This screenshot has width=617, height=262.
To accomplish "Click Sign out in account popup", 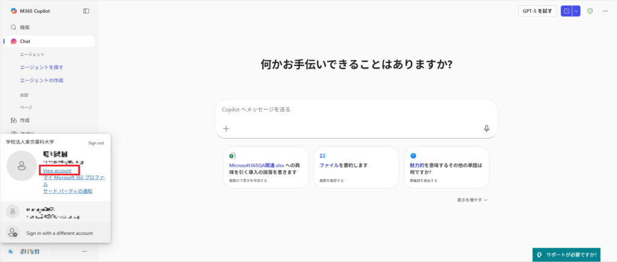I will click(96, 143).
